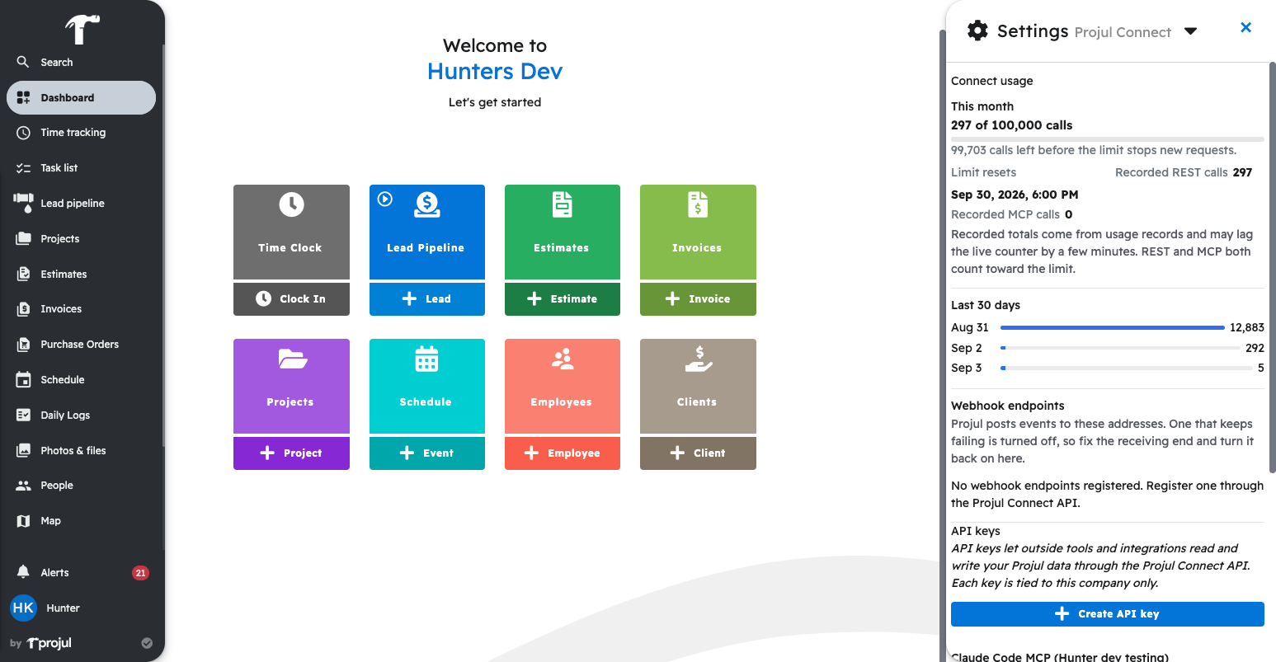Add a new Lead button

click(426, 299)
